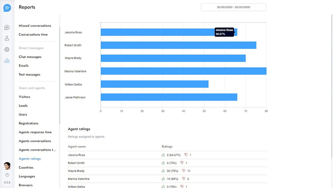335x188 pixels.
Task: Open the Contacts section with the person icon
Action: [x=7, y=38]
